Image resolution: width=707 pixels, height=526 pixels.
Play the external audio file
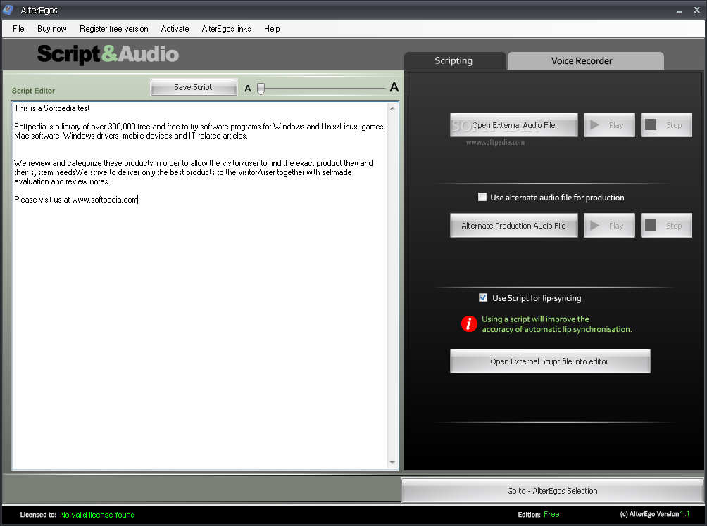609,125
